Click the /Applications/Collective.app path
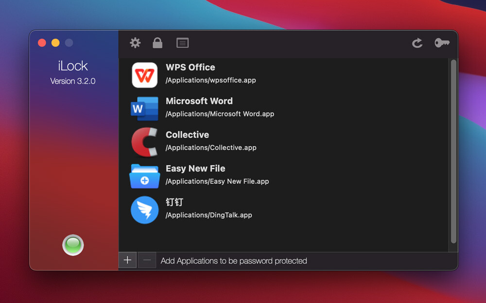486x303 pixels. 211,147
